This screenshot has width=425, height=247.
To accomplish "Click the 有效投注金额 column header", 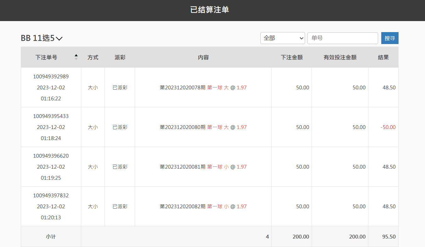I will (x=340, y=57).
